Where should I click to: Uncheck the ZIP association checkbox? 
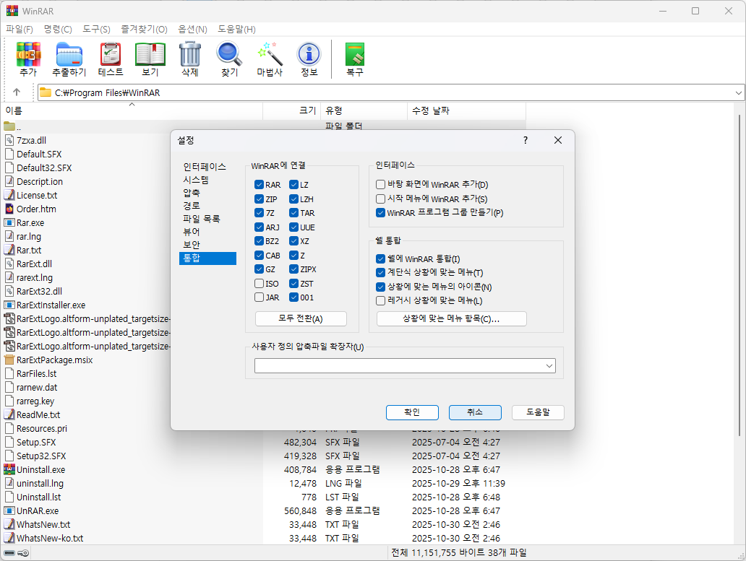tap(260, 199)
